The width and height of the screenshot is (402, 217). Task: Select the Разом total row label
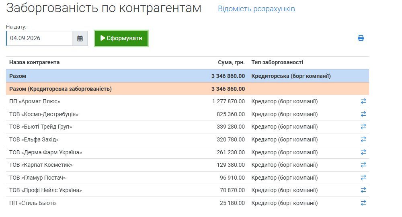click(18, 76)
